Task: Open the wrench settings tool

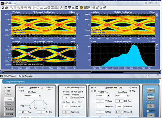Action: tap(61, 7)
